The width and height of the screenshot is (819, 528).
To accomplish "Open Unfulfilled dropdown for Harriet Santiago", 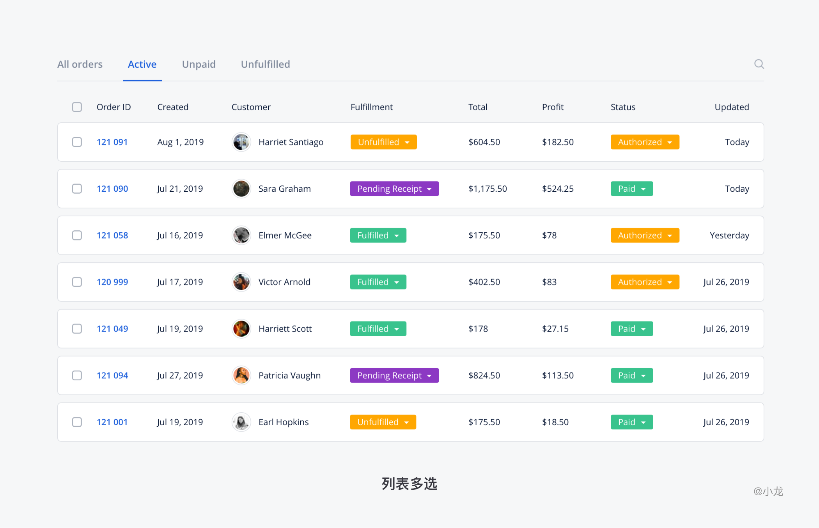I will 383,142.
